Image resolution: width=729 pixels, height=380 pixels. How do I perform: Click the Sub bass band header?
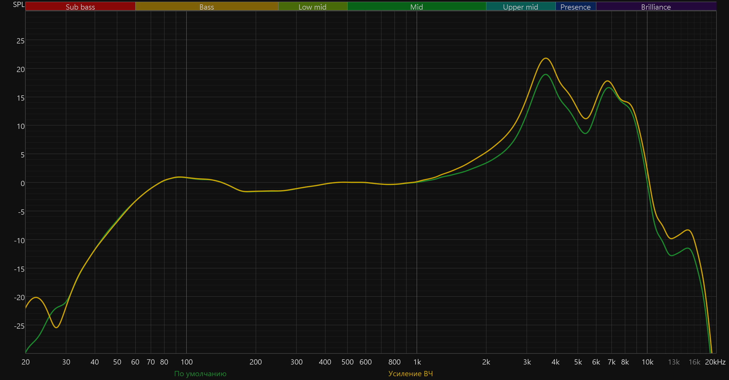pyautogui.click(x=80, y=7)
